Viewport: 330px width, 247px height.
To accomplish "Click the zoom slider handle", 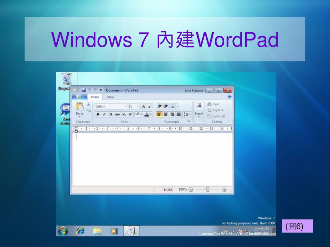I will click(x=208, y=189).
